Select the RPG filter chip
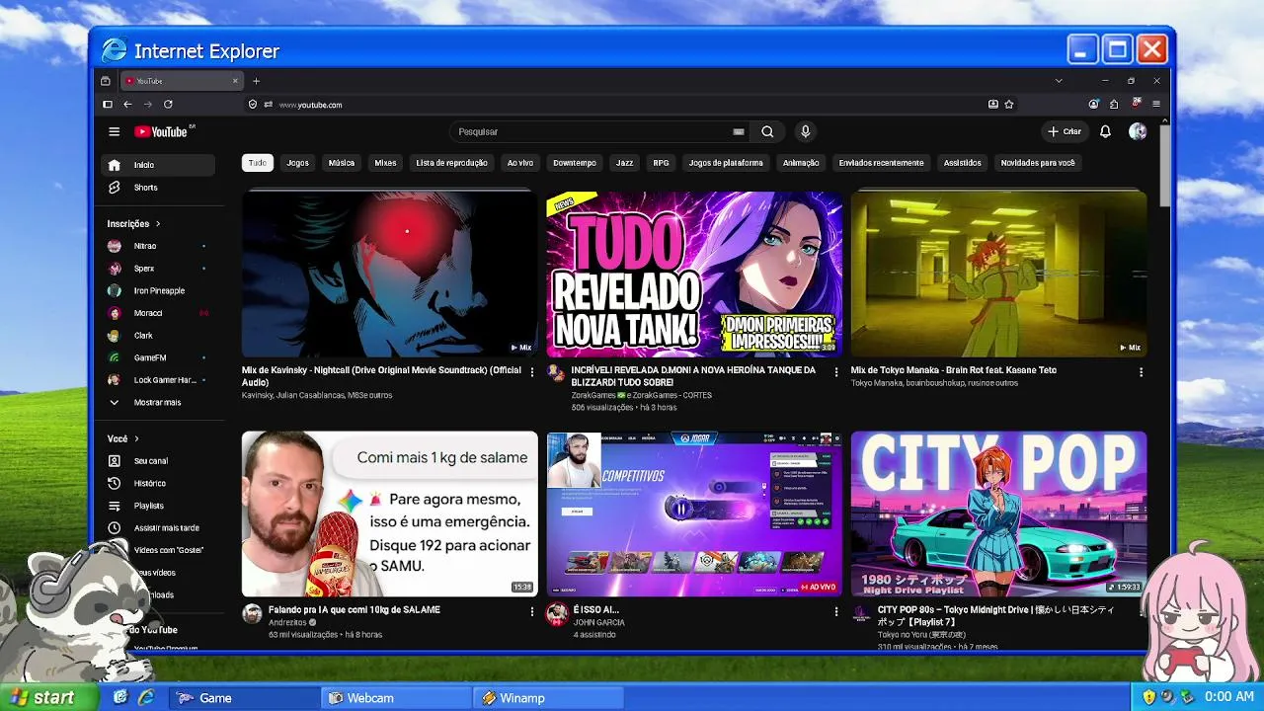The image size is (1264, 711). 661,163
